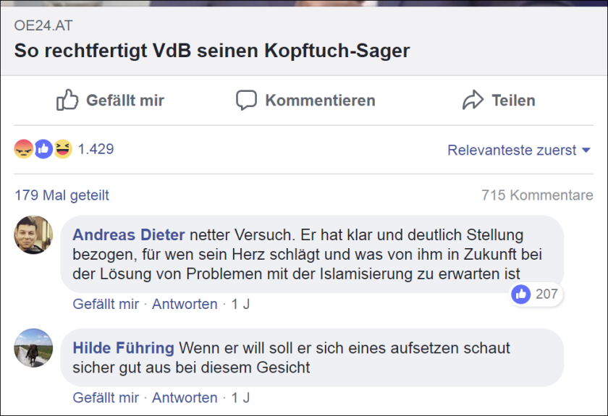
Task: Click the blue like reaction icon
Action: (x=43, y=150)
